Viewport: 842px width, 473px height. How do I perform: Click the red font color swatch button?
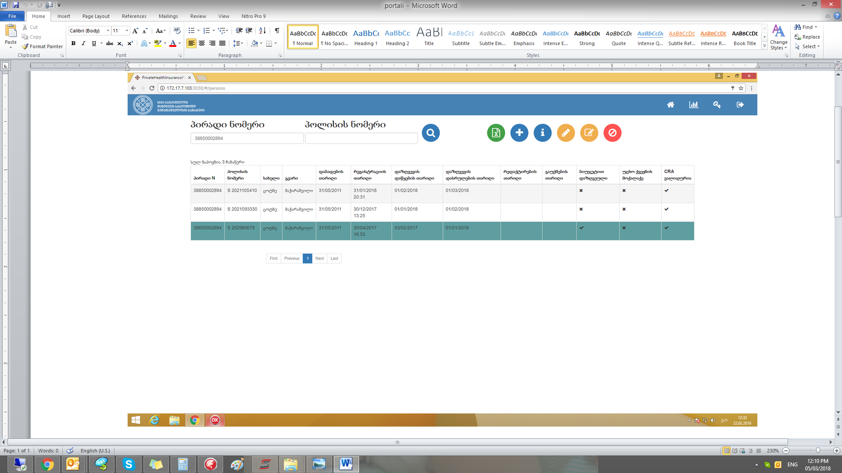(173, 43)
